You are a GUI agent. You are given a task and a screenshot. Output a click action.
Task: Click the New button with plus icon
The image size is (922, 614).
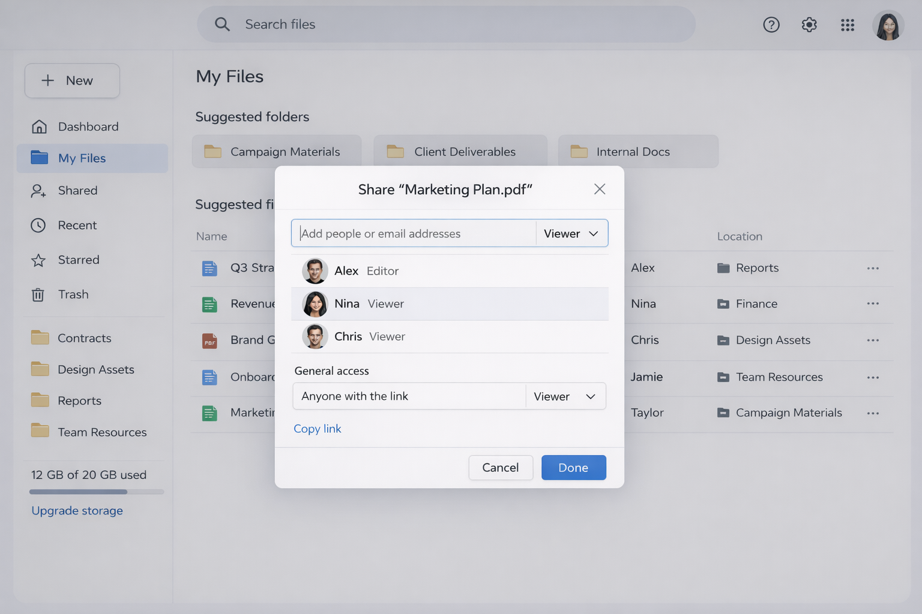[72, 81]
